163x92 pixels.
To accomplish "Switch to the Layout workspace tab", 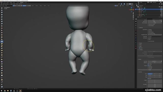I will (18, 2).
